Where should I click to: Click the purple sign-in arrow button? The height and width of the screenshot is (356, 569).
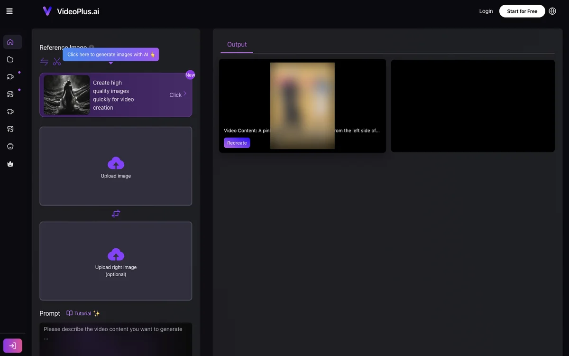pos(13,346)
